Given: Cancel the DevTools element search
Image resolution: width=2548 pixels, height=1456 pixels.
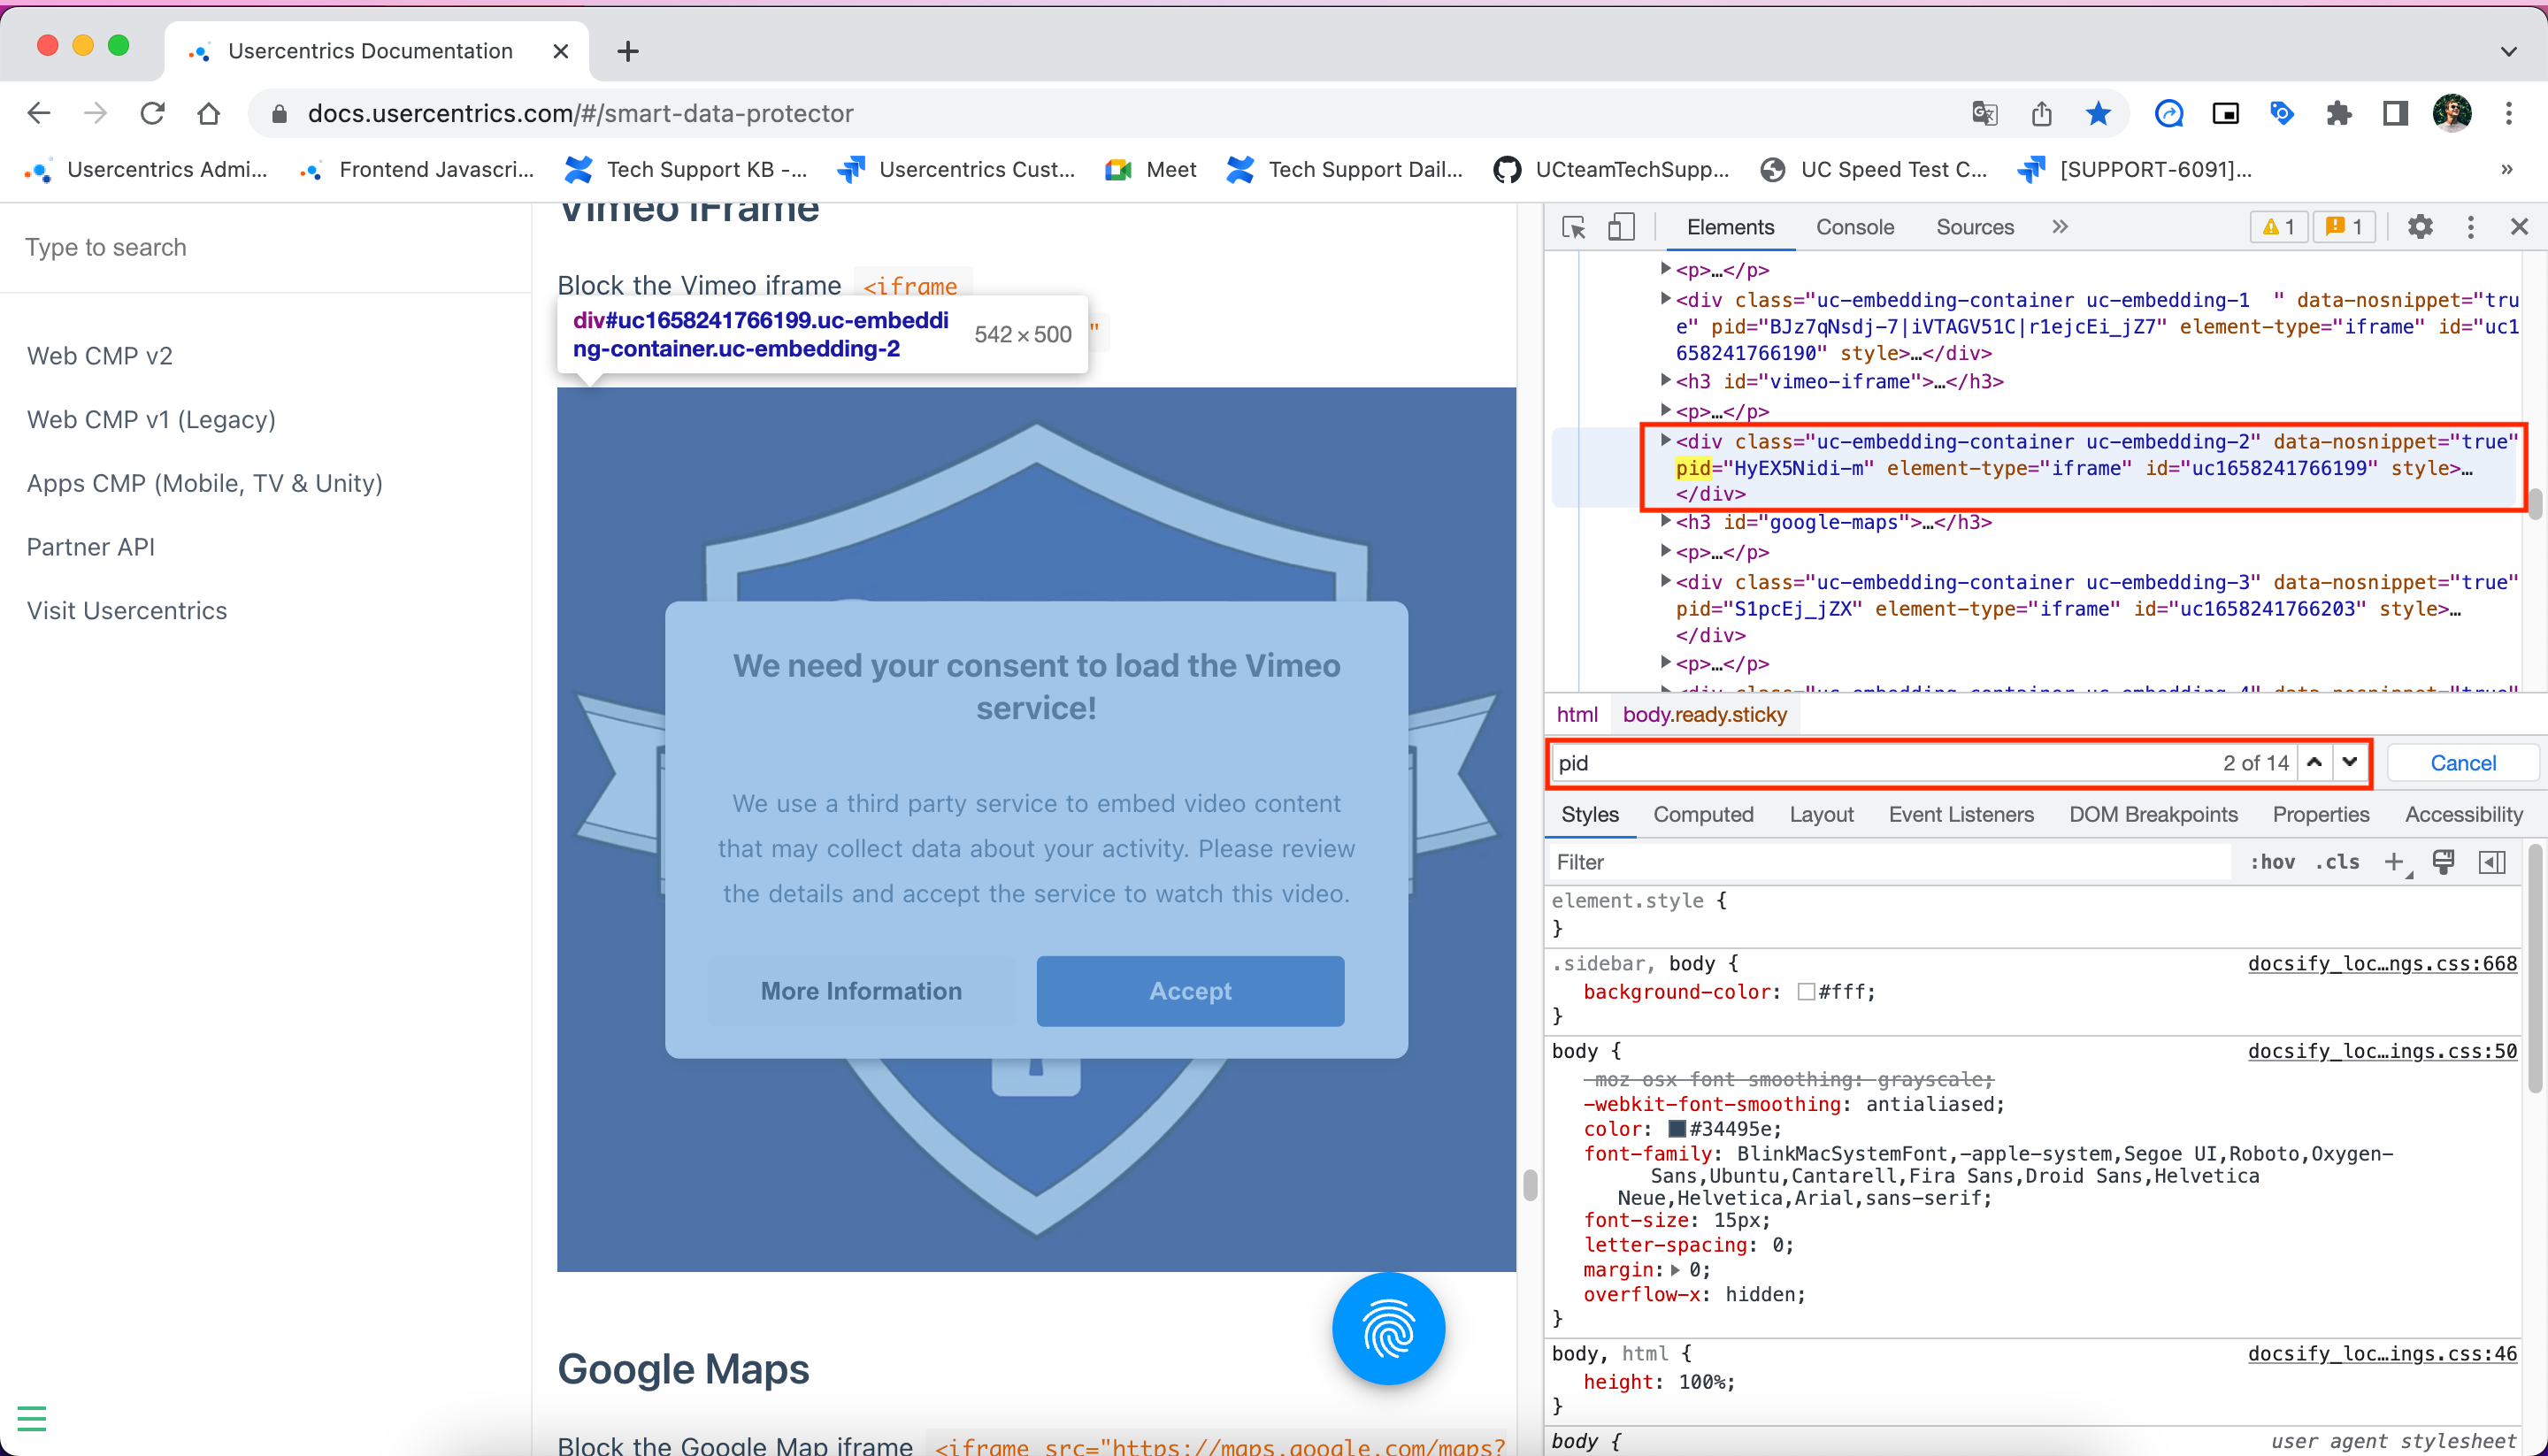Looking at the screenshot, I should pyautogui.click(x=2462, y=763).
